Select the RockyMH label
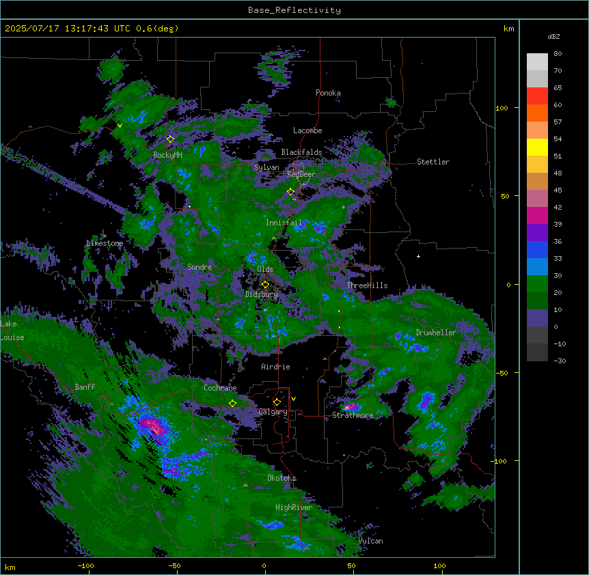The width and height of the screenshot is (589, 575). click(x=167, y=155)
